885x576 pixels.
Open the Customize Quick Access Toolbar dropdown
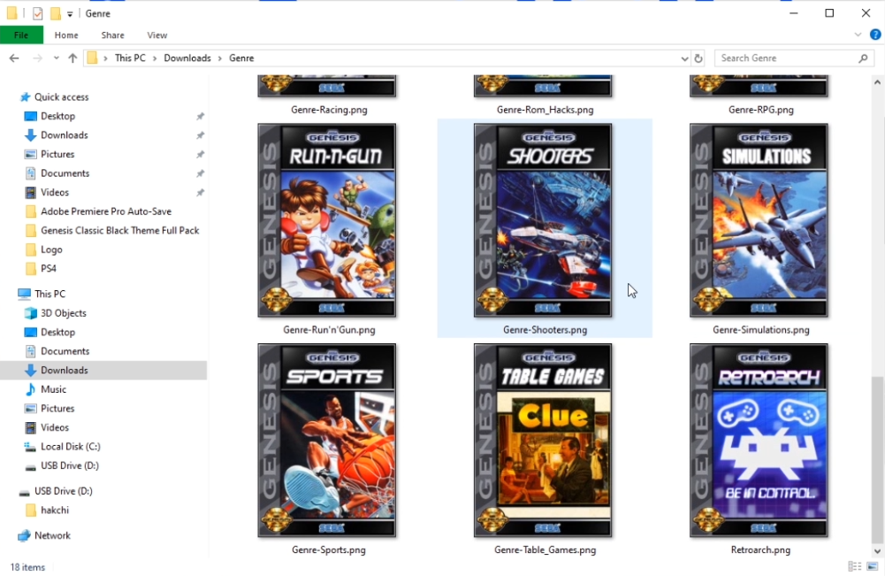70,13
